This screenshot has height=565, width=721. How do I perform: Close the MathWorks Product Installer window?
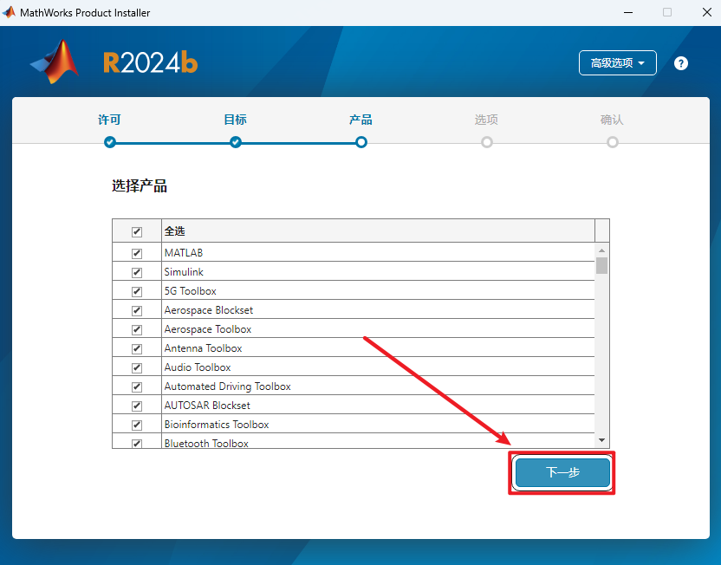click(x=707, y=12)
